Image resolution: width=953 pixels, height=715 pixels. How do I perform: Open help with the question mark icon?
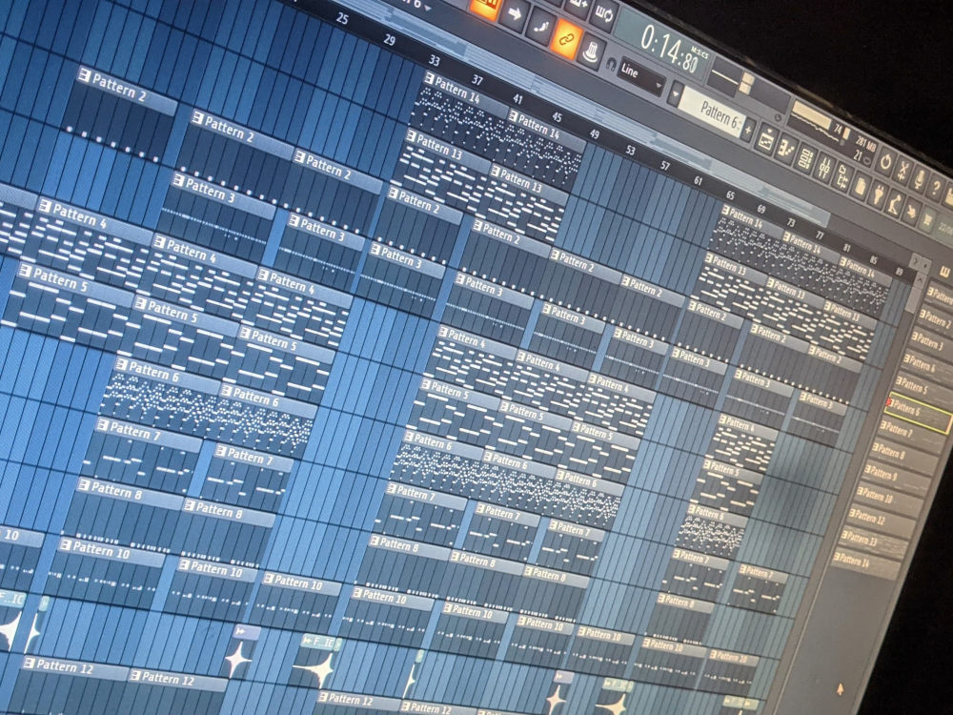pyautogui.click(x=936, y=187)
